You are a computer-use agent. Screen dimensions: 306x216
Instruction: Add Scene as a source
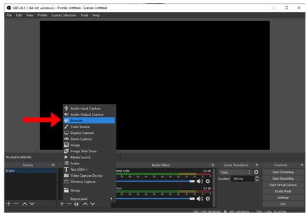[90, 164]
